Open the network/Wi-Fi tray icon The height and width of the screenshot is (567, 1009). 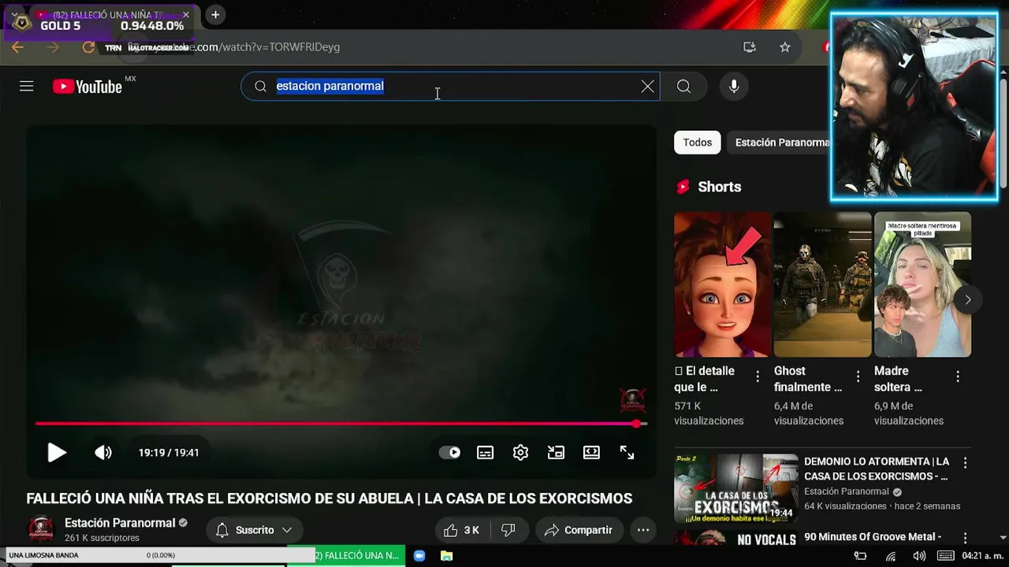point(891,556)
